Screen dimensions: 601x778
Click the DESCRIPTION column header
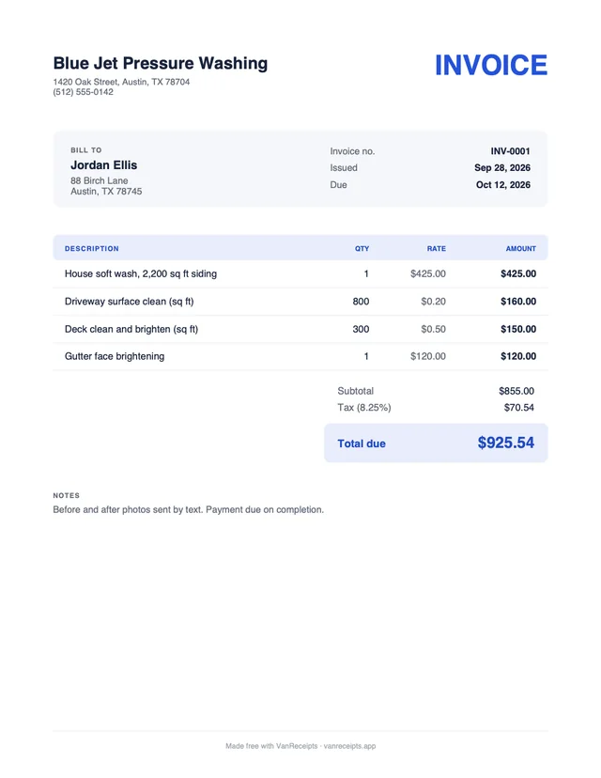coord(92,249)
